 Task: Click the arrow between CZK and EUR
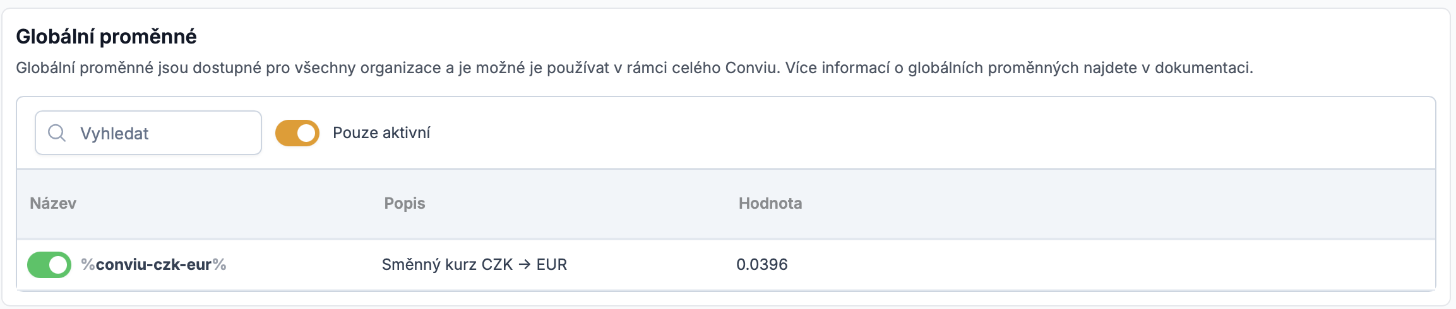coord(525,265)
